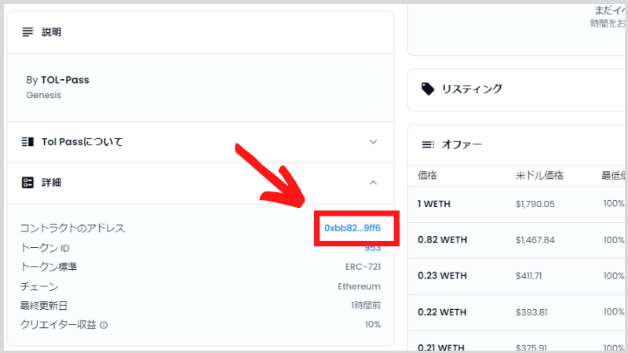Screen dimensions: 628x353
Task: Click the チェーン label
Action: pyautogui.click(x=39, y=286)
